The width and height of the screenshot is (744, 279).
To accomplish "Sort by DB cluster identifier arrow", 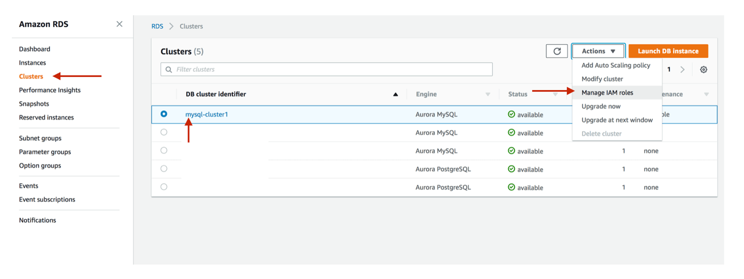I will [x=396, y=94].
